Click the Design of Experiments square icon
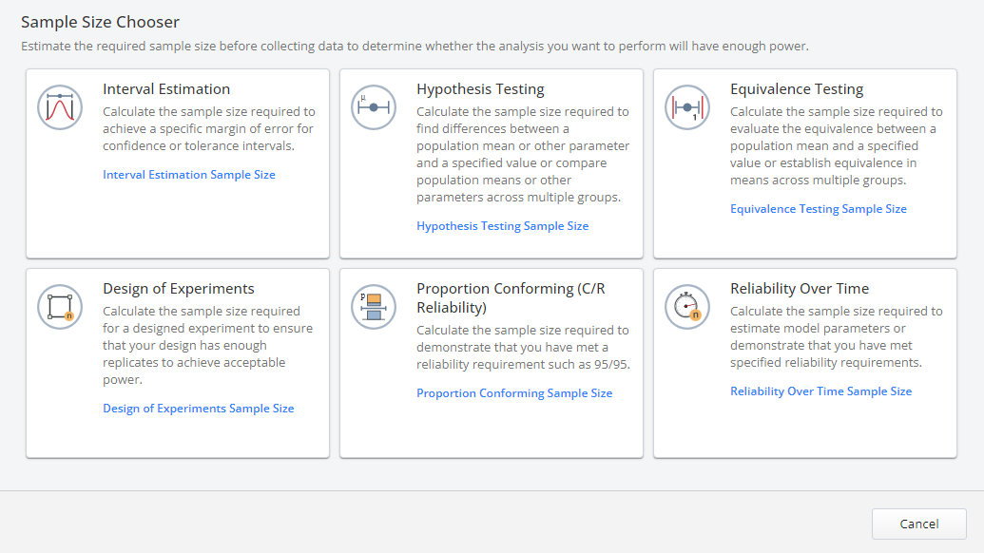The height and width of the screenshot is (553, 984). coord(59,306)
